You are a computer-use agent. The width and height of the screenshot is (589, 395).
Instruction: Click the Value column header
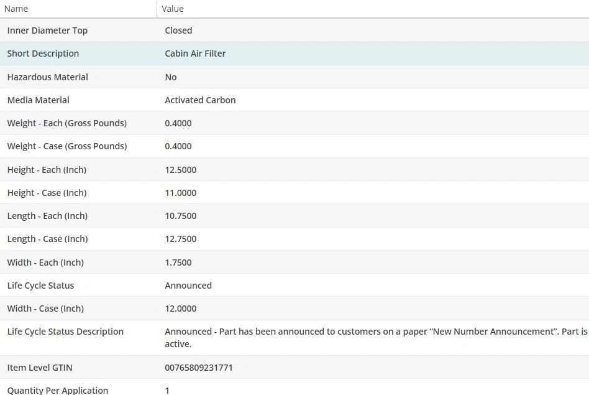pyautogui.click(x=173, y=9)
